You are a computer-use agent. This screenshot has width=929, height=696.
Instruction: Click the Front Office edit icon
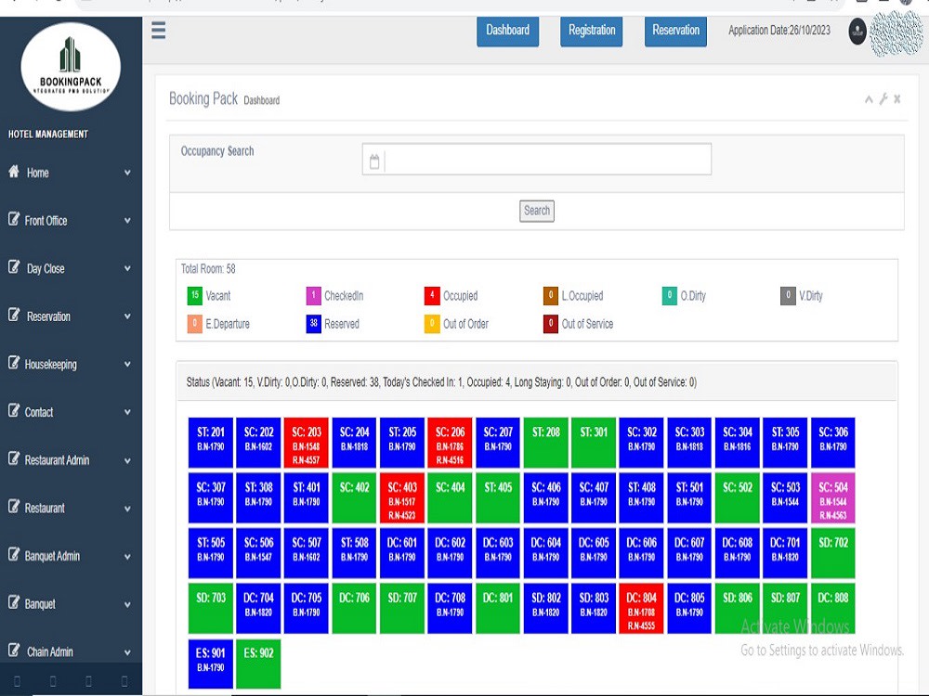coord(14,220)
